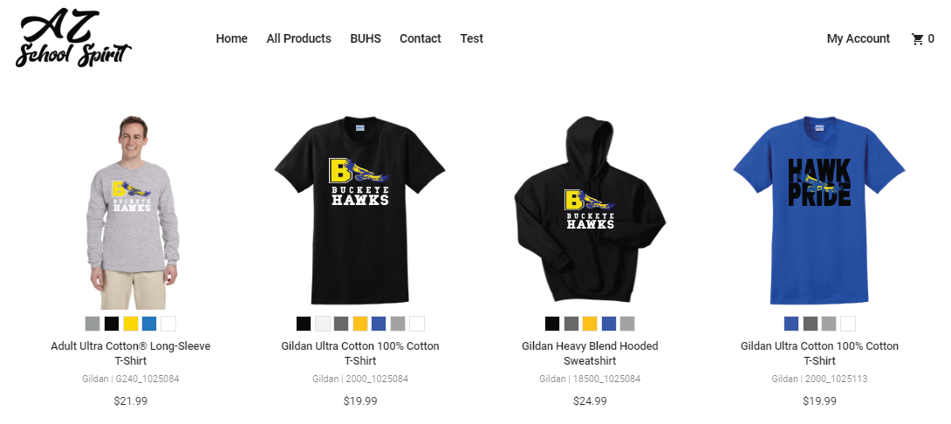951x424 pixels.
Task: View the black hooded sweatshirt product image
Action: (x=590, y=210)
